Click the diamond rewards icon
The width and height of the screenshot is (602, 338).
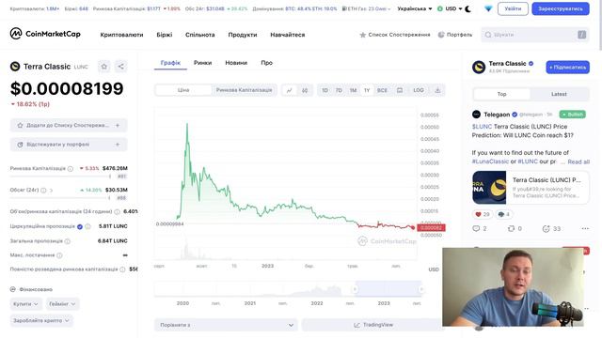click(x=488, y=8)
